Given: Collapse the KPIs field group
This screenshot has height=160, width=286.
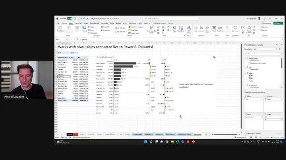Looking at the screenshot, I should tap(245, 67).
